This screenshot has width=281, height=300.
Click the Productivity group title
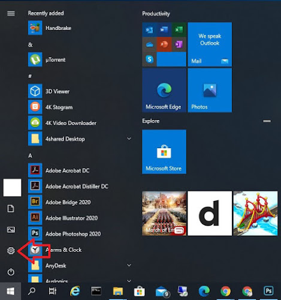(x=156, y=14)
